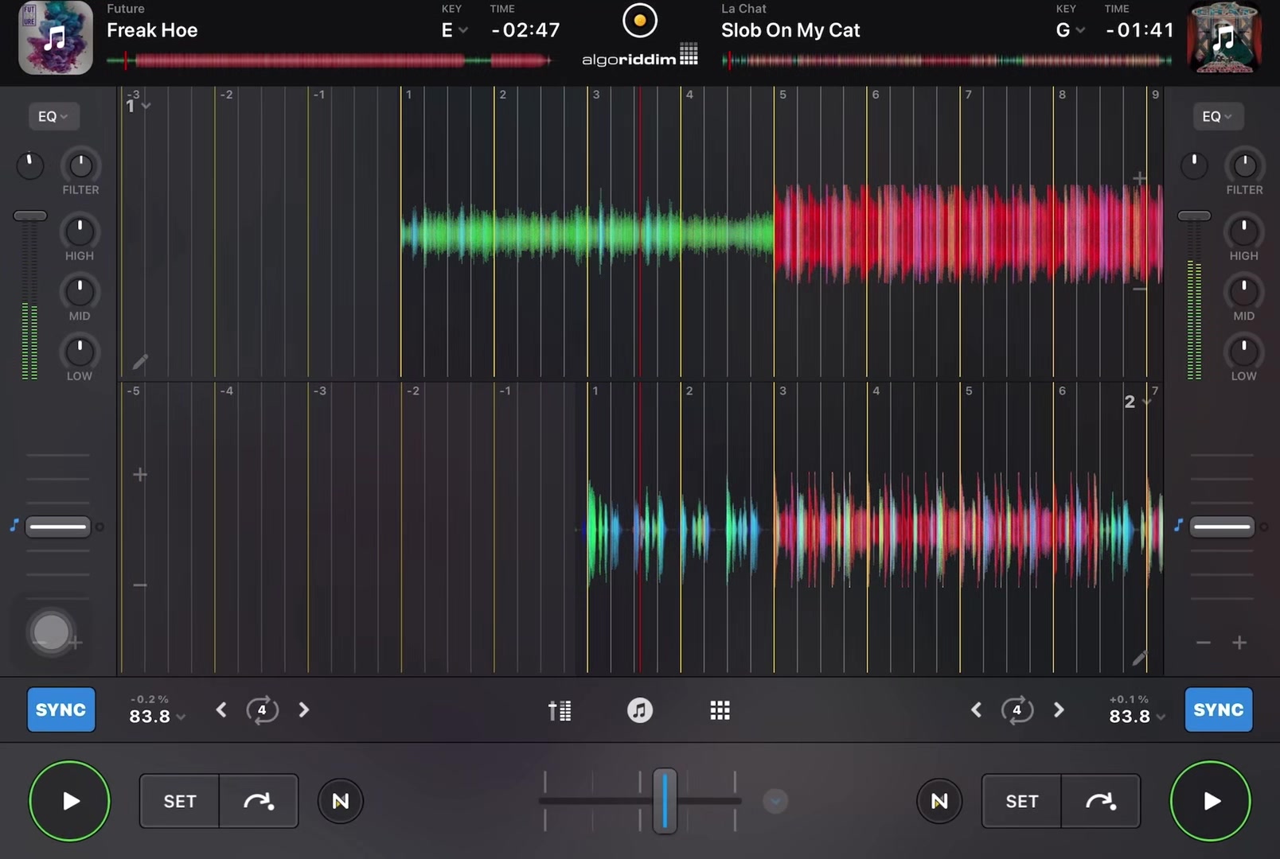Open the grid pads icon in center toolbar
Screen dimensions: 1280x859
point(720,710)
